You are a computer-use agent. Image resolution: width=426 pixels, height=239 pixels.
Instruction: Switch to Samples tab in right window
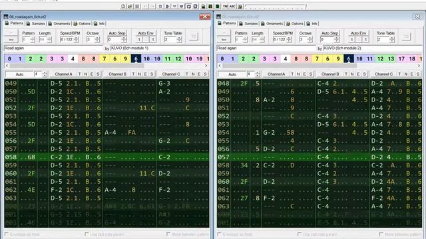click(248, 24)
